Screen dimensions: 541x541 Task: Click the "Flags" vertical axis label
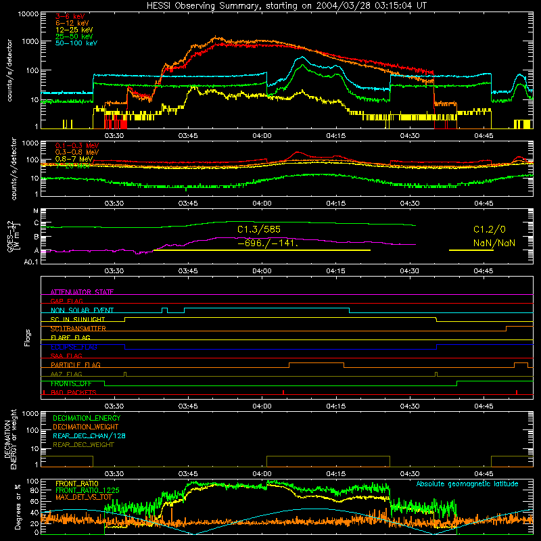[x=28, y=337]
